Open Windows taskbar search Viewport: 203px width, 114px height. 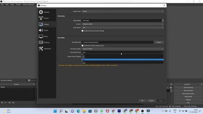[x=61, y=111]
